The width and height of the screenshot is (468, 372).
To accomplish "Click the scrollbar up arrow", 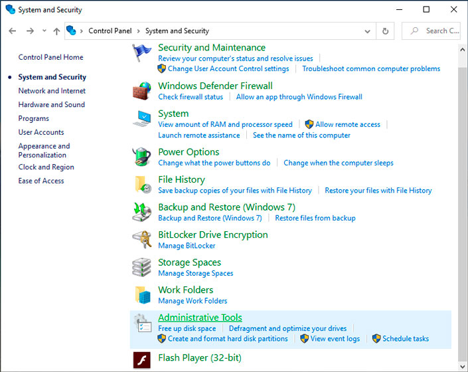I will (x=462, y=50).
